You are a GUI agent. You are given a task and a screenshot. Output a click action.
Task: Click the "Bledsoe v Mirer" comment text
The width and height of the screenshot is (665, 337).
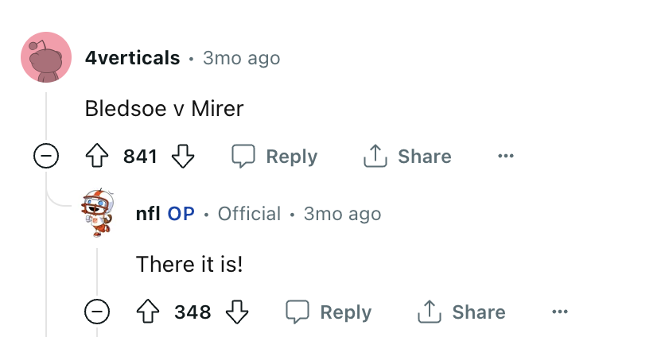[x=164, y=108]
